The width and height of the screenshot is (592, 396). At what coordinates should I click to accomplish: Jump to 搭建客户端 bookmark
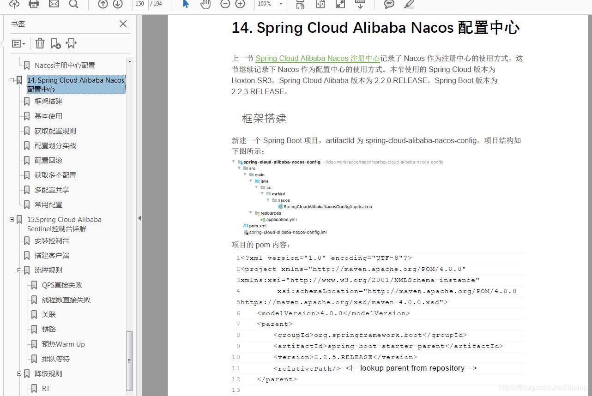point(52,256)
